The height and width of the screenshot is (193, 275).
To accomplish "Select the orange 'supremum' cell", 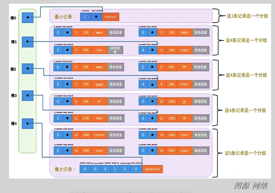I will click(x=152, y=169).
